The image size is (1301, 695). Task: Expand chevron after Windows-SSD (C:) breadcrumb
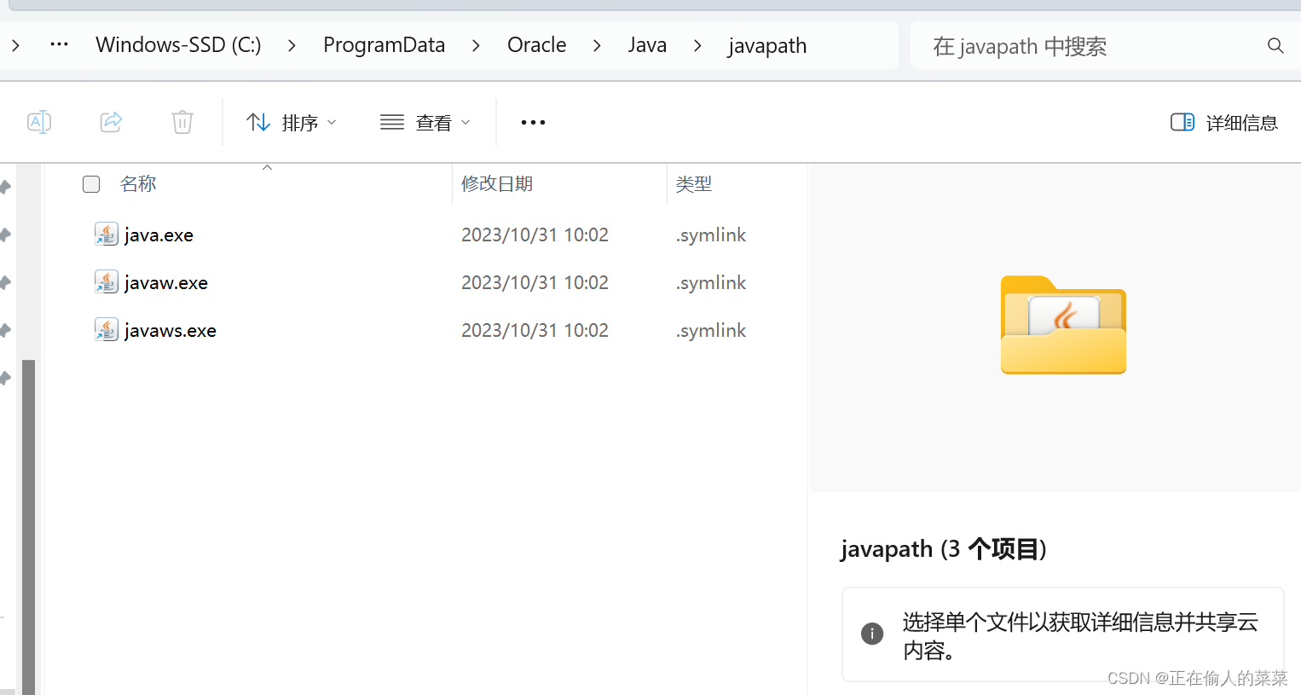(292, 46)
